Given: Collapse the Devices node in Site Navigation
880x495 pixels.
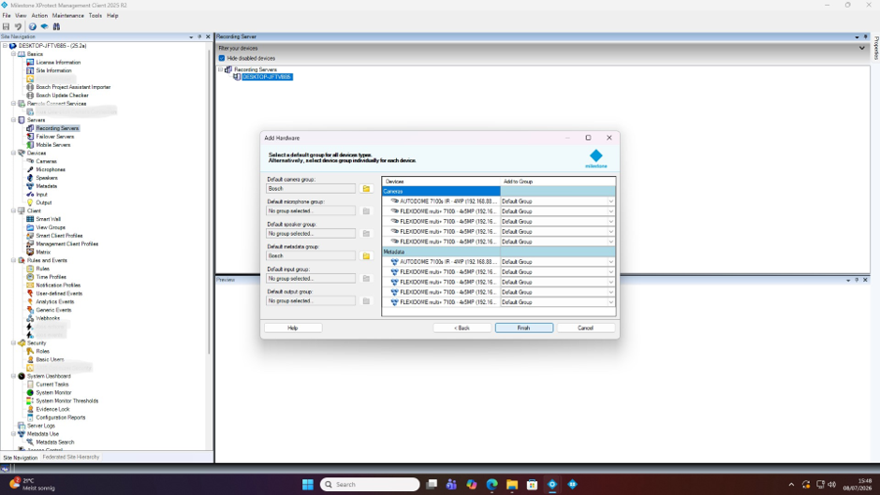Looking at the screenshot, I should pos(13,153).
